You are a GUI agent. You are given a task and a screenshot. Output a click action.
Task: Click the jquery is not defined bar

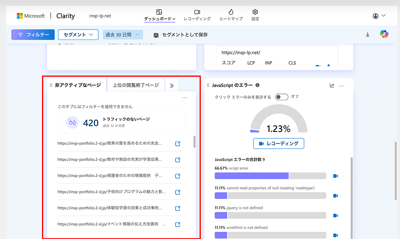pyautogui.click(x=270, y=215)
